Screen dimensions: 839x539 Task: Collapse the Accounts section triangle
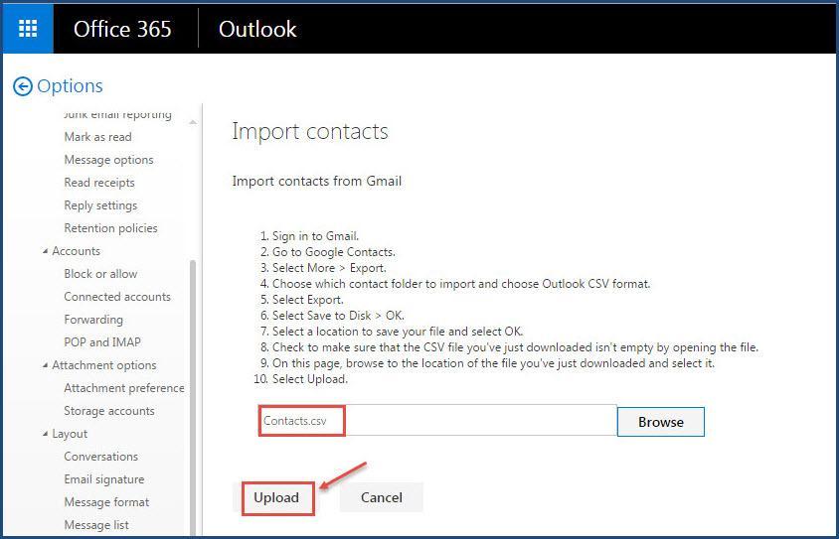[x=46, y=251]
